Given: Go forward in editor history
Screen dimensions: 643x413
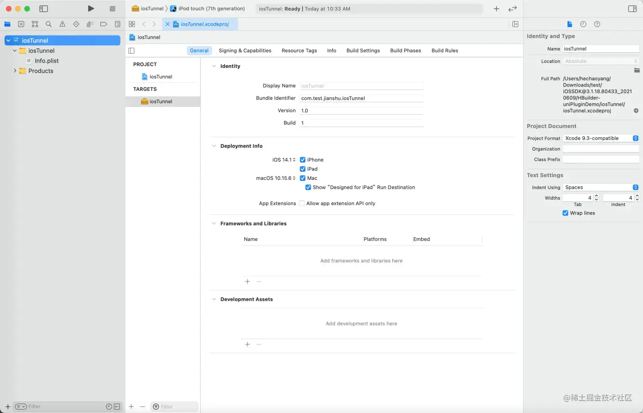Looking at the screenshot, I should [x=154, y=24].
